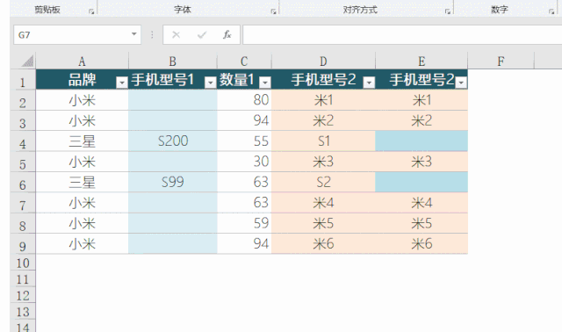Click the 品牌 header cell

coord(82,80)
